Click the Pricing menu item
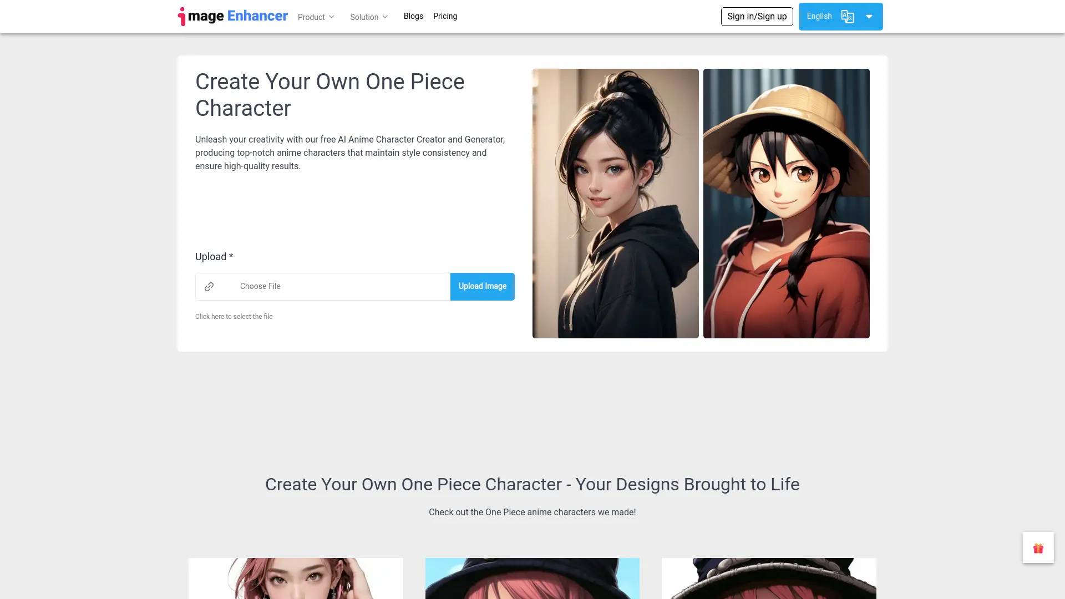 pos(445,16)
